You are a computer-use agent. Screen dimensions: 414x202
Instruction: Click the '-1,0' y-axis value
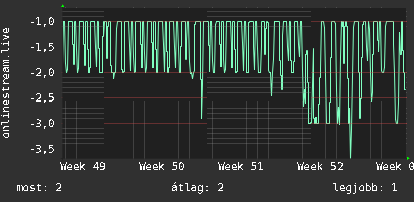pos(42,22)
